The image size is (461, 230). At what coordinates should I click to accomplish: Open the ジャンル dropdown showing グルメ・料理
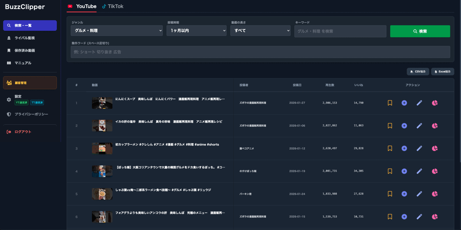pyautogui.click(x=117, y=31)
